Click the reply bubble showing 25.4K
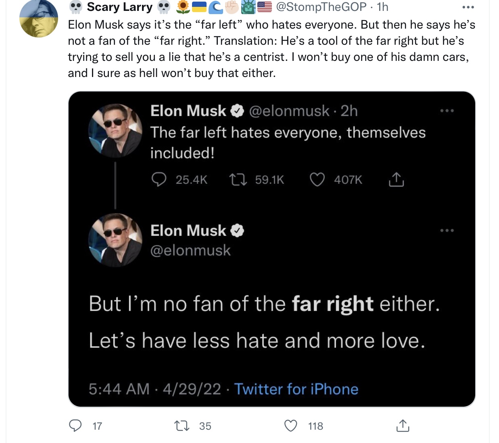The width and height of the screenshot is (499, 443). tap(159, 179)
